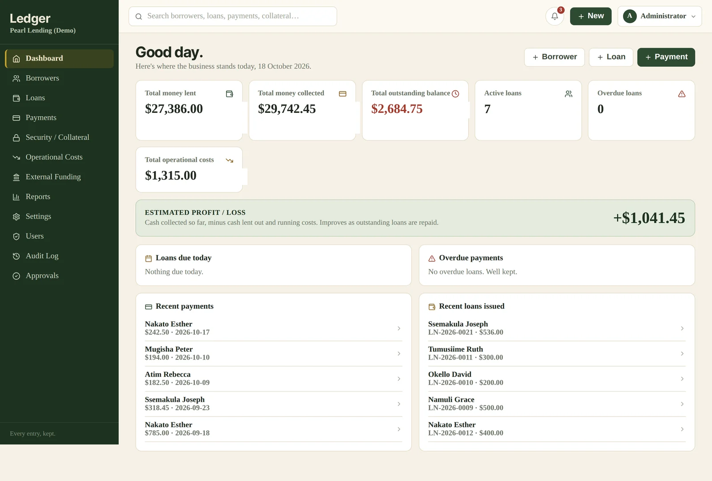Click the shield icon for Users

(16, 236)
